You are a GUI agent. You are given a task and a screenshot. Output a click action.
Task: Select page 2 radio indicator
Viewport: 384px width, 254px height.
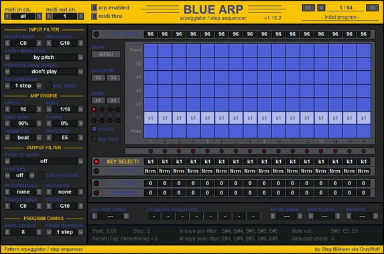[102, 110]
